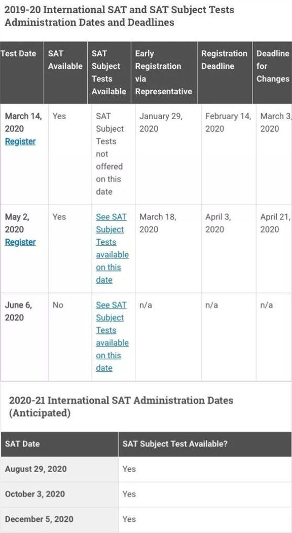Click the June 6, 2020 test date cell
Viewport: 292px width, 533px height.
click(x=24, y=337)
